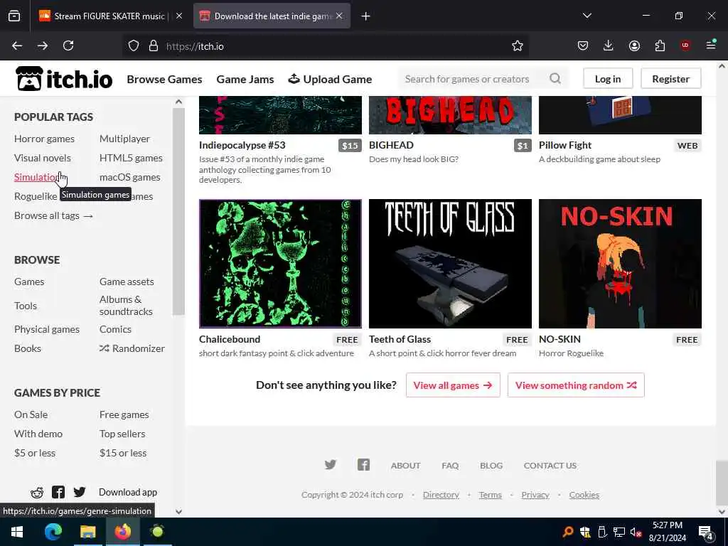Screen dimensions: 728x546
Task: Click the sidebar scroll up arrow
Action: point(178,102)
